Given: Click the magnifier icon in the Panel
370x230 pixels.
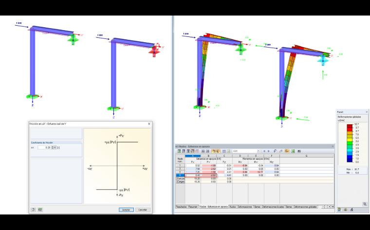Looking at the screenshot, I should click(x=365, y=204).
